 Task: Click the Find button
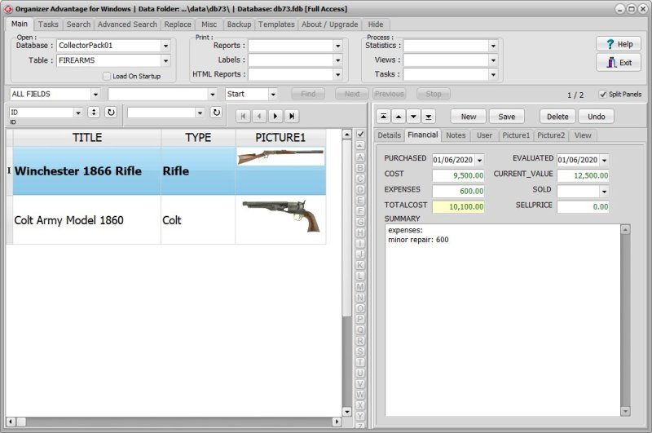pos(308,94)
